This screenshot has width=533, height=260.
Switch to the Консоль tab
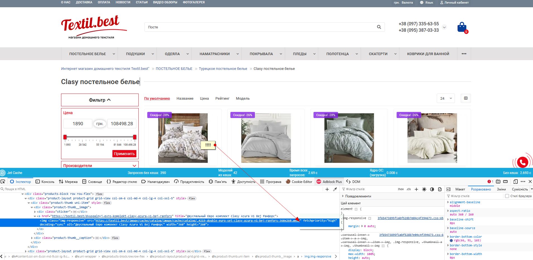point(45,182)
